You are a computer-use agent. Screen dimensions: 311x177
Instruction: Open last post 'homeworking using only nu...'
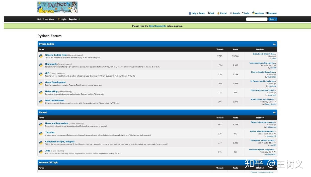click(263, 63)
